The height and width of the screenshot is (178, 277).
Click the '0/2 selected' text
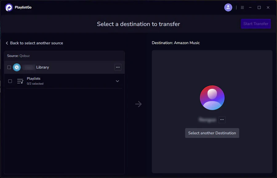click(35, 84)
